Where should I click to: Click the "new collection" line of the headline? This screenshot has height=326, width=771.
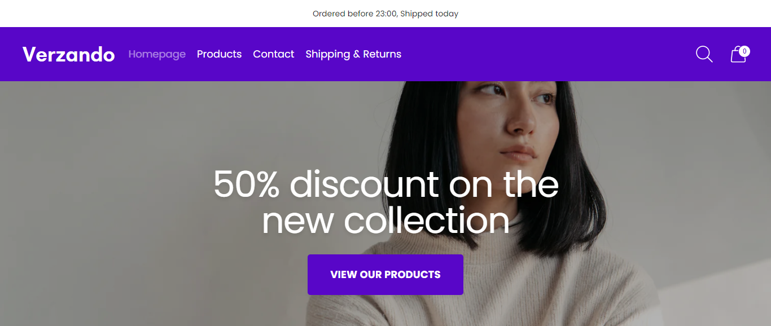[x=385, y=220]
